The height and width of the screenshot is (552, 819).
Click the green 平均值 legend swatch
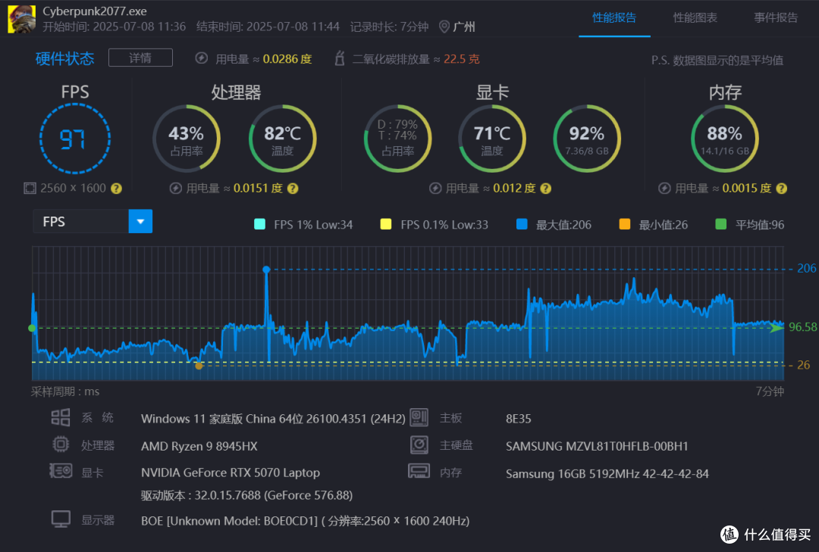[x=721, y=224]
